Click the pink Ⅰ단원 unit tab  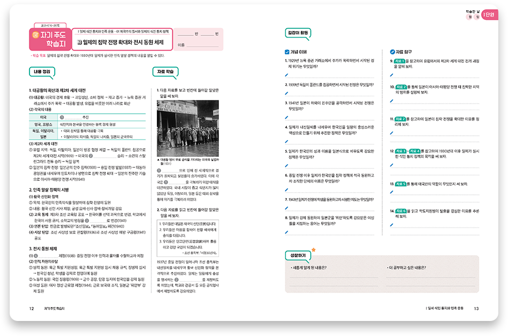tap(489, 14)
